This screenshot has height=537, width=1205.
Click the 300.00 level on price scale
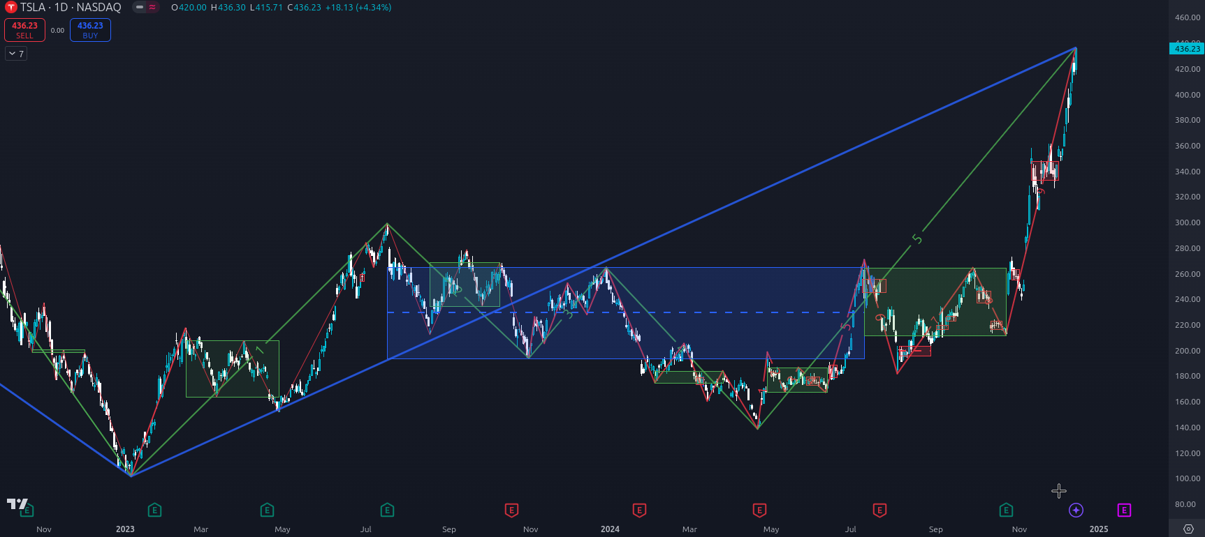click(x=1187, y=222)
